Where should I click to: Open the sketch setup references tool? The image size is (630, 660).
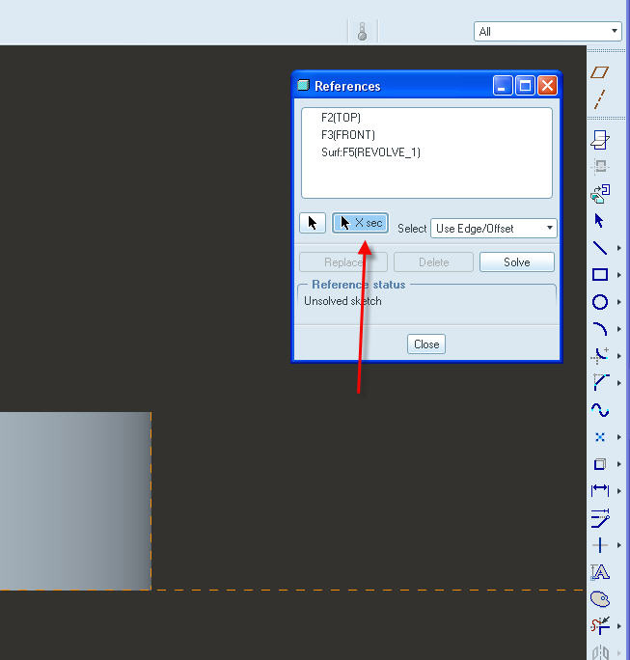600,167
